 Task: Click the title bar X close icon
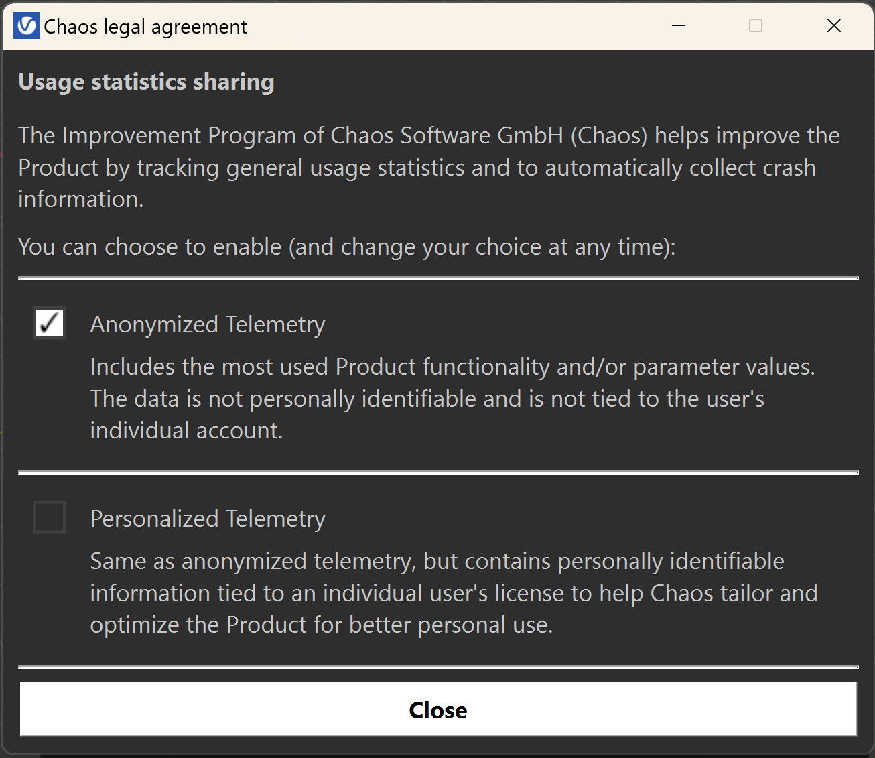coord(834,25)
